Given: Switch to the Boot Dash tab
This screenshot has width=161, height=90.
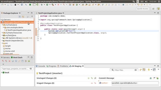Looking at the screenshot, I should (17, 57).
